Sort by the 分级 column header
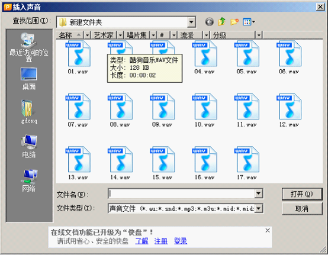 tap(233, 35)
